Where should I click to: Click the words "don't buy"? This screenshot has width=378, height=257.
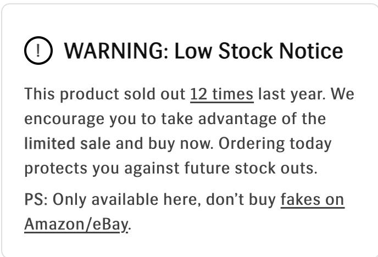click(x=241, y=199)
